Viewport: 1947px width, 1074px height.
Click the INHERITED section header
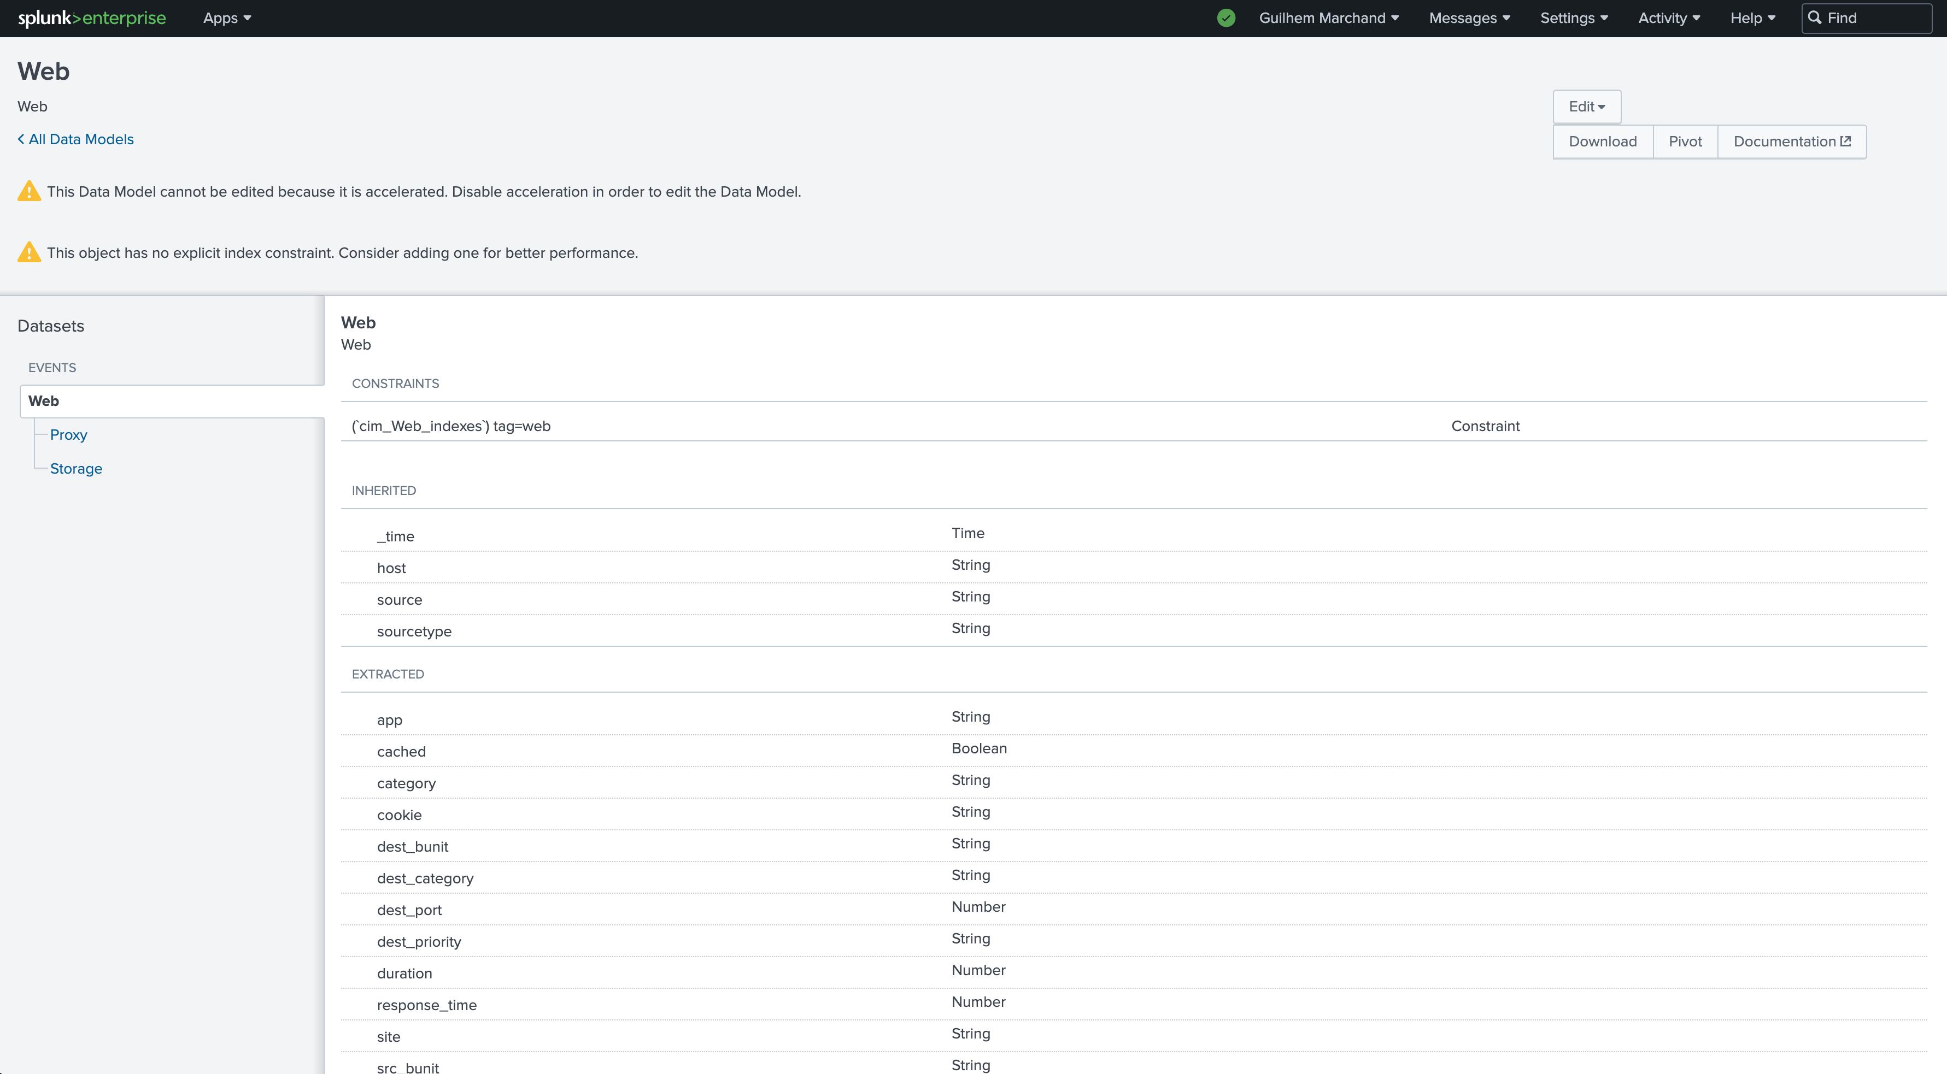(x=383, y=491)
